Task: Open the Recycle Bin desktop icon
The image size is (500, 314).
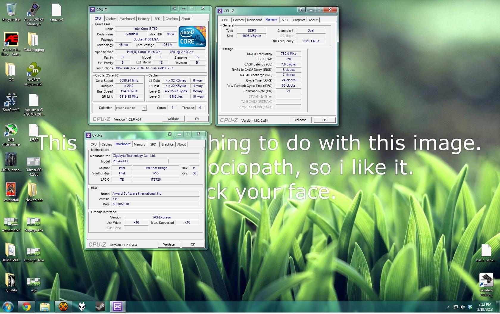Action: click(x=11, y=12)
